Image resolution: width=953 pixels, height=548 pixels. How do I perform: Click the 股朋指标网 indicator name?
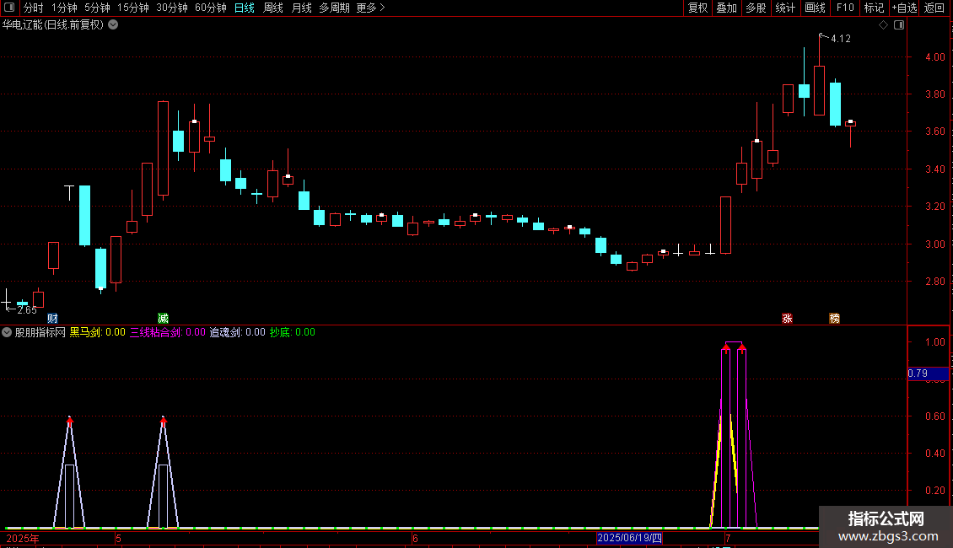point(40,332)
